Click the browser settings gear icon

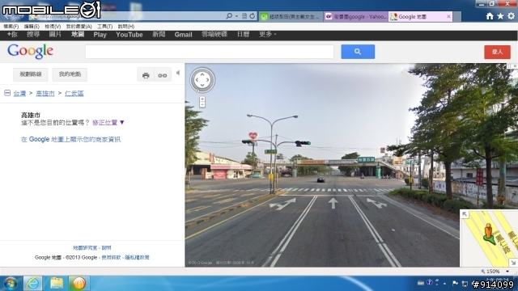511,16
